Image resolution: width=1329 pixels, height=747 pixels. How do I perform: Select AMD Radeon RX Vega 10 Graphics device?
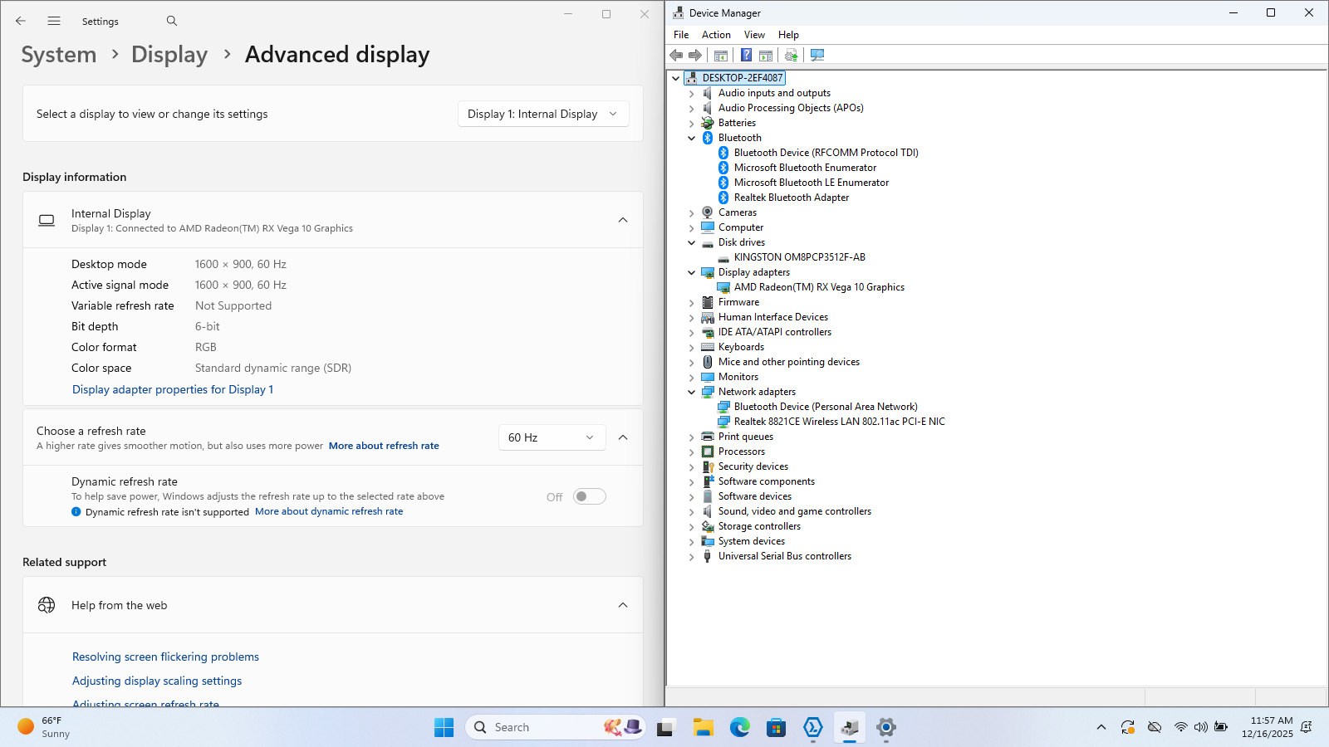pos(818,287)
